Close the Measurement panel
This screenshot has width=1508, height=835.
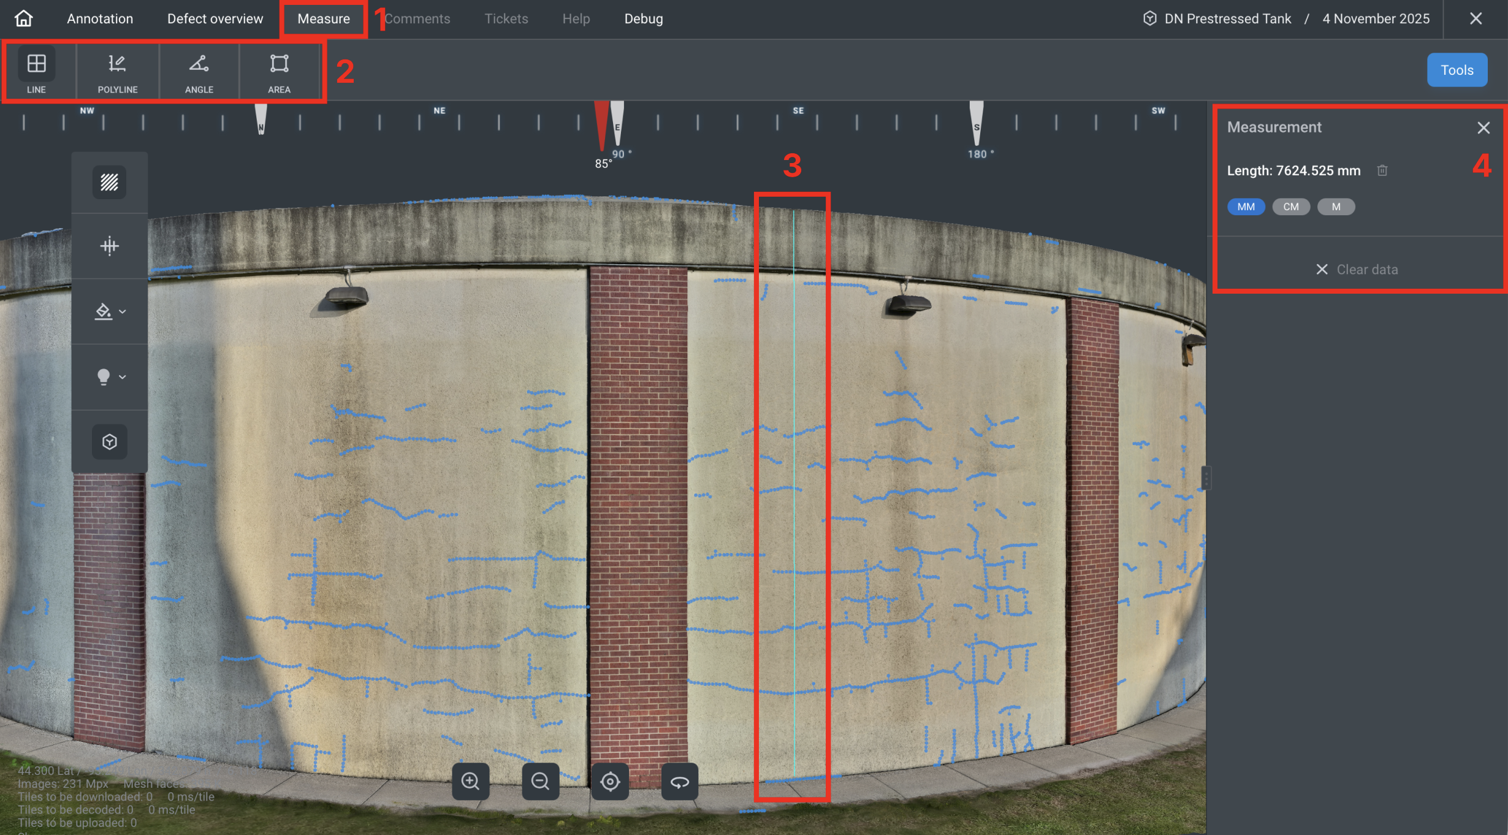[x=1484, y=128]
